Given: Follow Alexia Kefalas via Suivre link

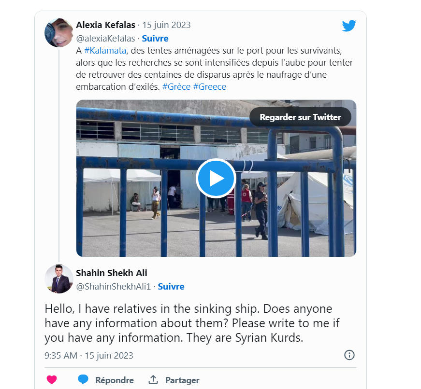Looking at the screenshot, I should [x=155, y=38].
